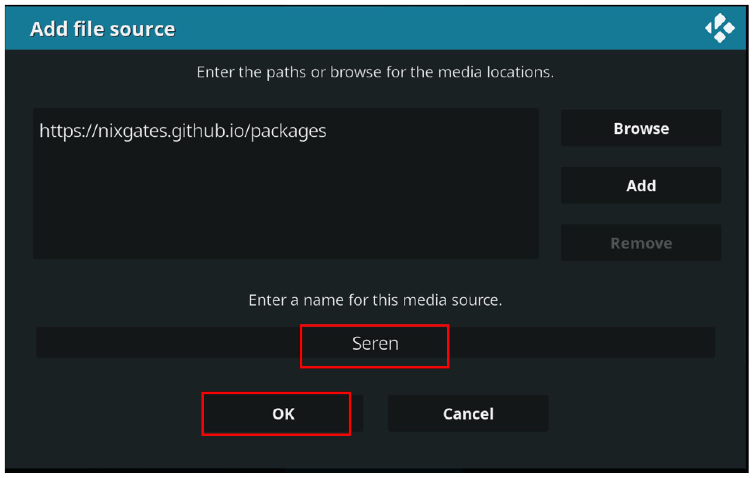Image resolution: width=754 pixels, height=478 pixels.
Task: Click the 'Enter the paths or browse' instruction text
Action: pyautogui.click(x=375, y=72)
